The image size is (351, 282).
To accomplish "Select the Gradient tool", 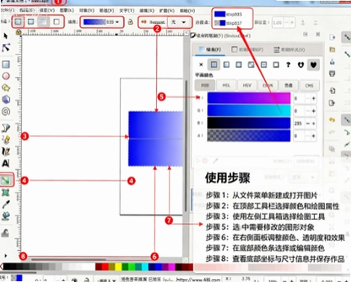I will [x=6, y=181].
